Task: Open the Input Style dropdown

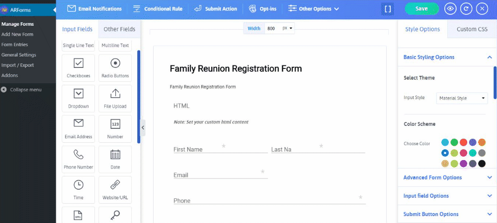Action: point(462,98)
